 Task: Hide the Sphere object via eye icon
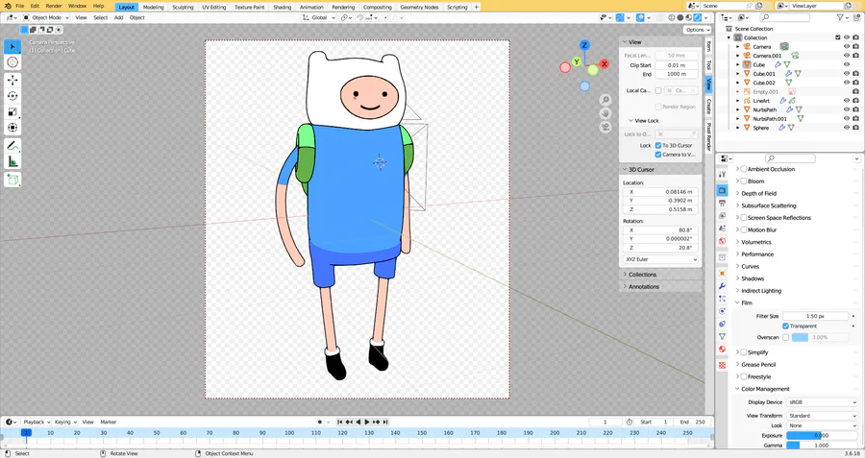pyautogui.click(x=846, y=128)
